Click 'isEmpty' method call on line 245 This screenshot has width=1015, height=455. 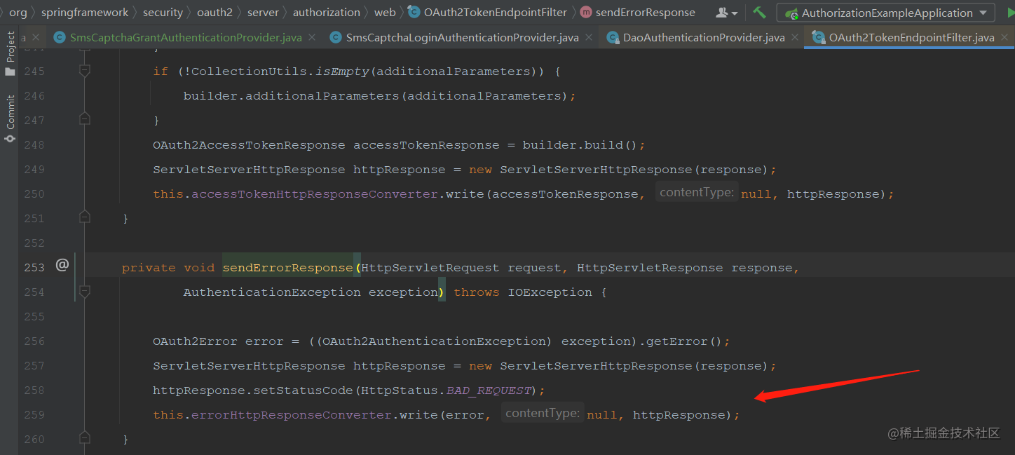tap(342, 72)
